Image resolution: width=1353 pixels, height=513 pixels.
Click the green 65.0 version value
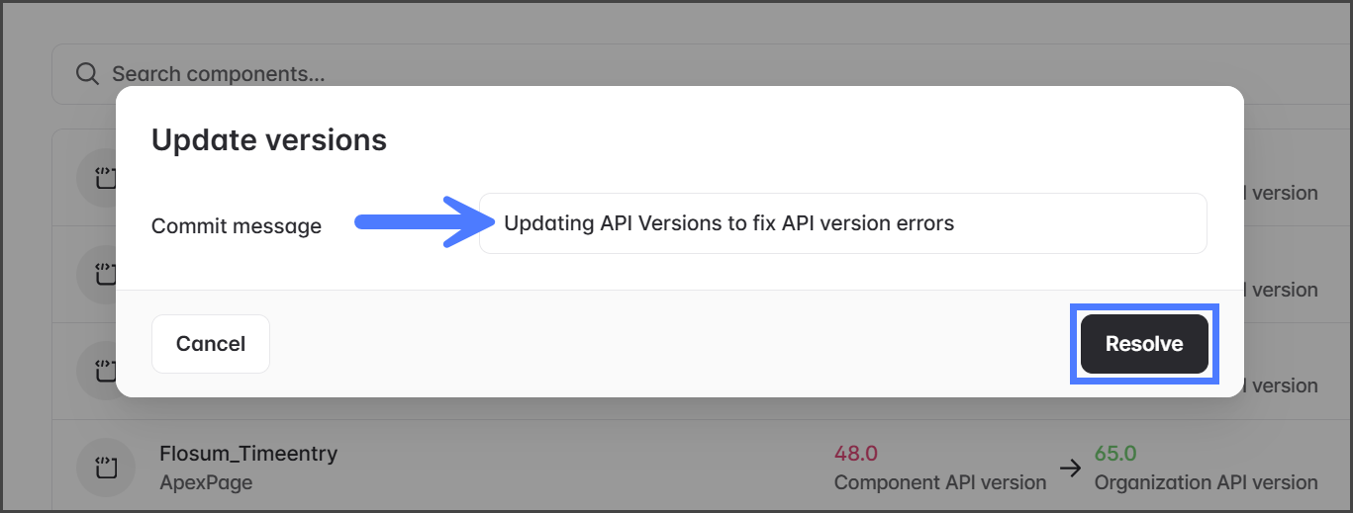pos(1115,454)
